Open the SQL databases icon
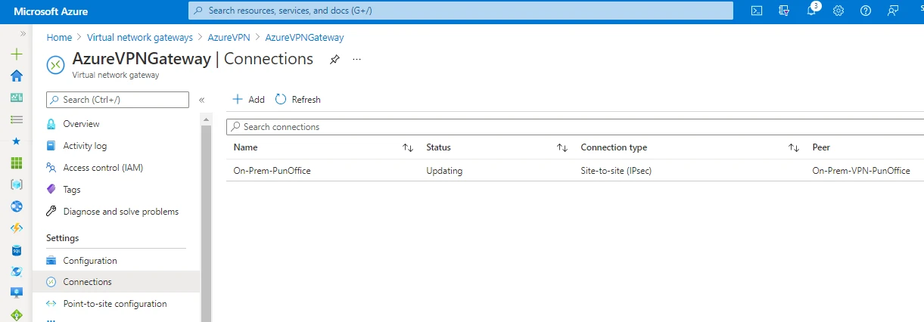924x322 pixels. pos(16,250)
